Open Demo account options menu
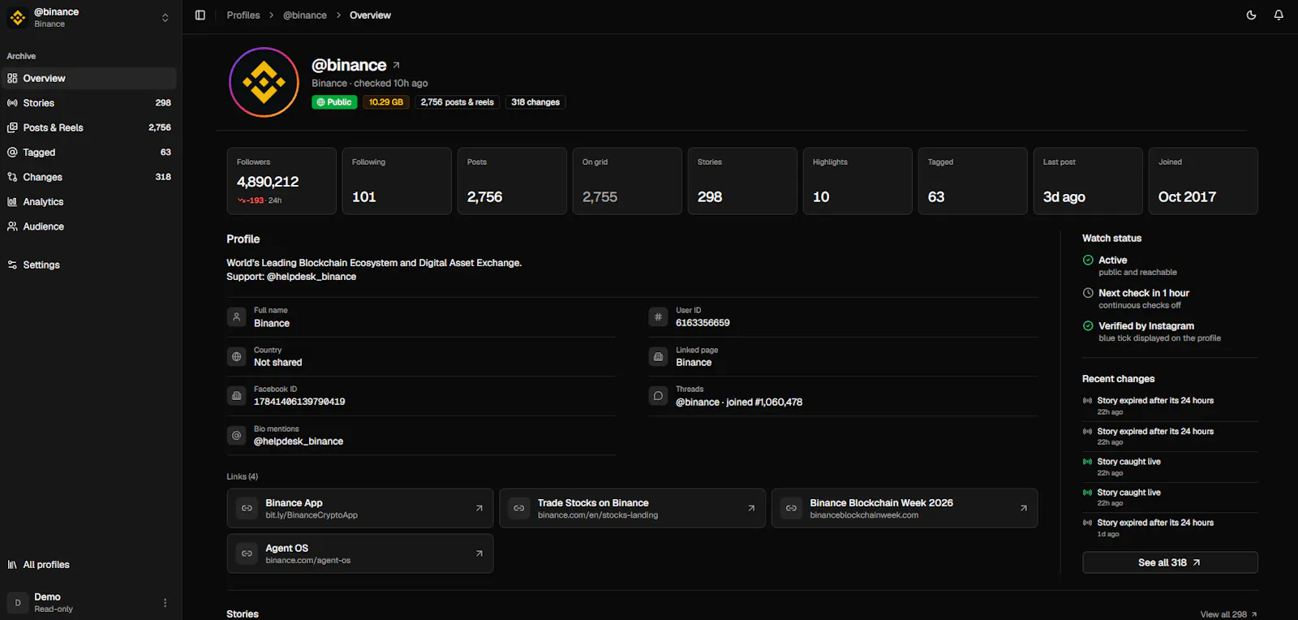Screen dimensions: 1298x620 pos(165,603)
